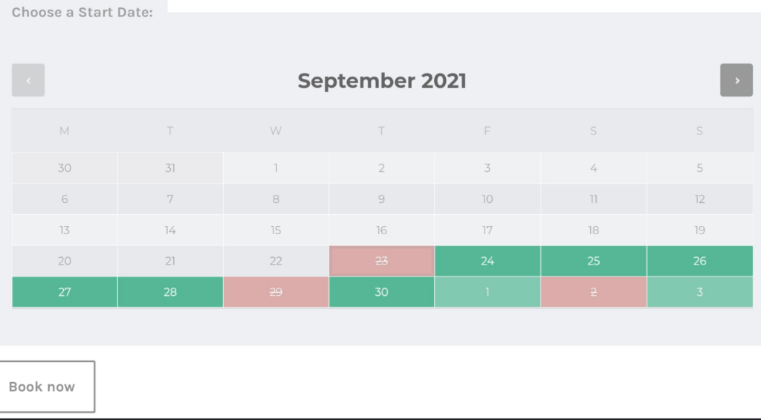
Task: Click the disabled date 22
Action: point(276,261)
